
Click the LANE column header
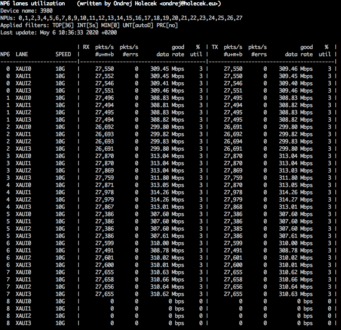pos(22,54)
